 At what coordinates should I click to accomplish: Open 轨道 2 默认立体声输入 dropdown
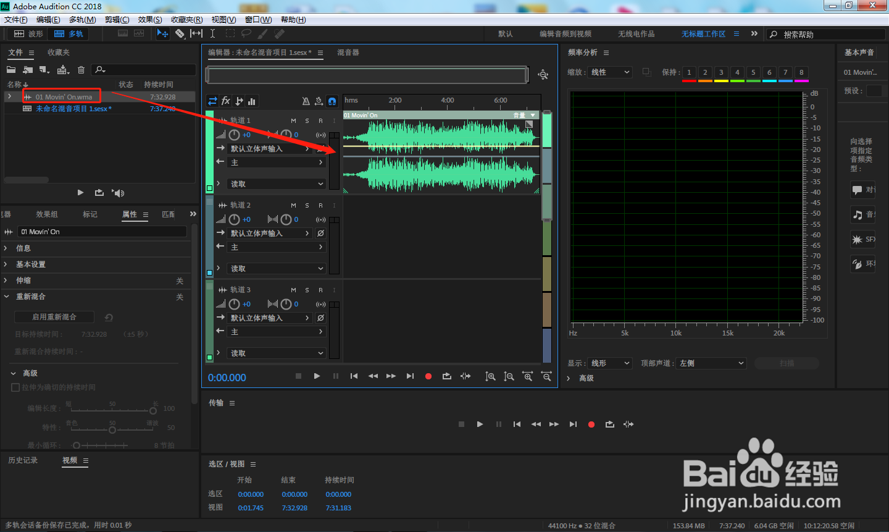[270, 233]
